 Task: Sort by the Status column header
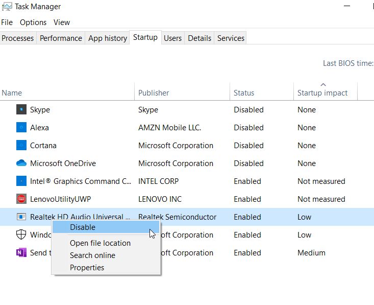pos(262,92)
